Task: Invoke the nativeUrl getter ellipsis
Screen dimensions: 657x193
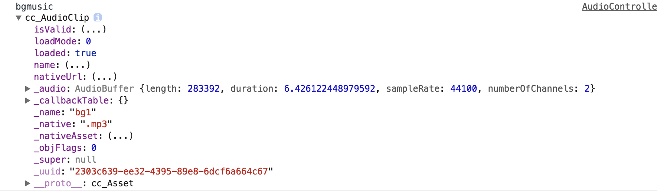Action: tap(104, 77)
